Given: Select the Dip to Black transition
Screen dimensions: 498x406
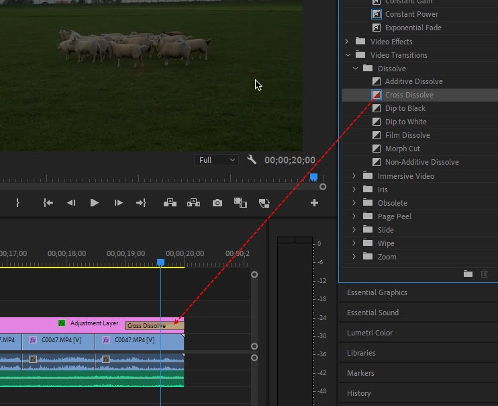Looking at the screenshot, I should [405, 108].
